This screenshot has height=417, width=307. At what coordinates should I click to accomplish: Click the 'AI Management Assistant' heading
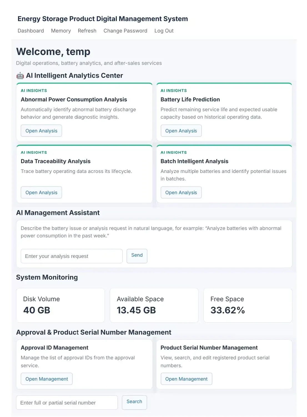point(58,213)
